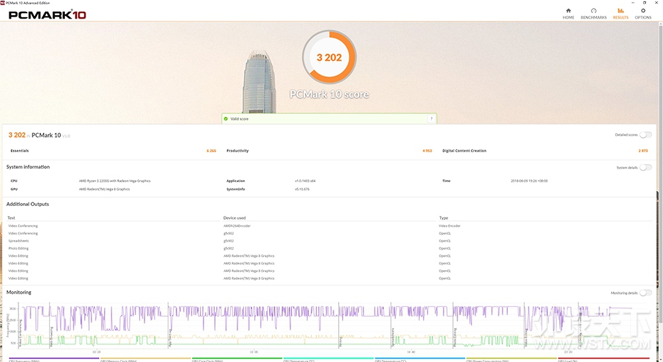Click the PCMark 10 logo

tap(47, 15)
